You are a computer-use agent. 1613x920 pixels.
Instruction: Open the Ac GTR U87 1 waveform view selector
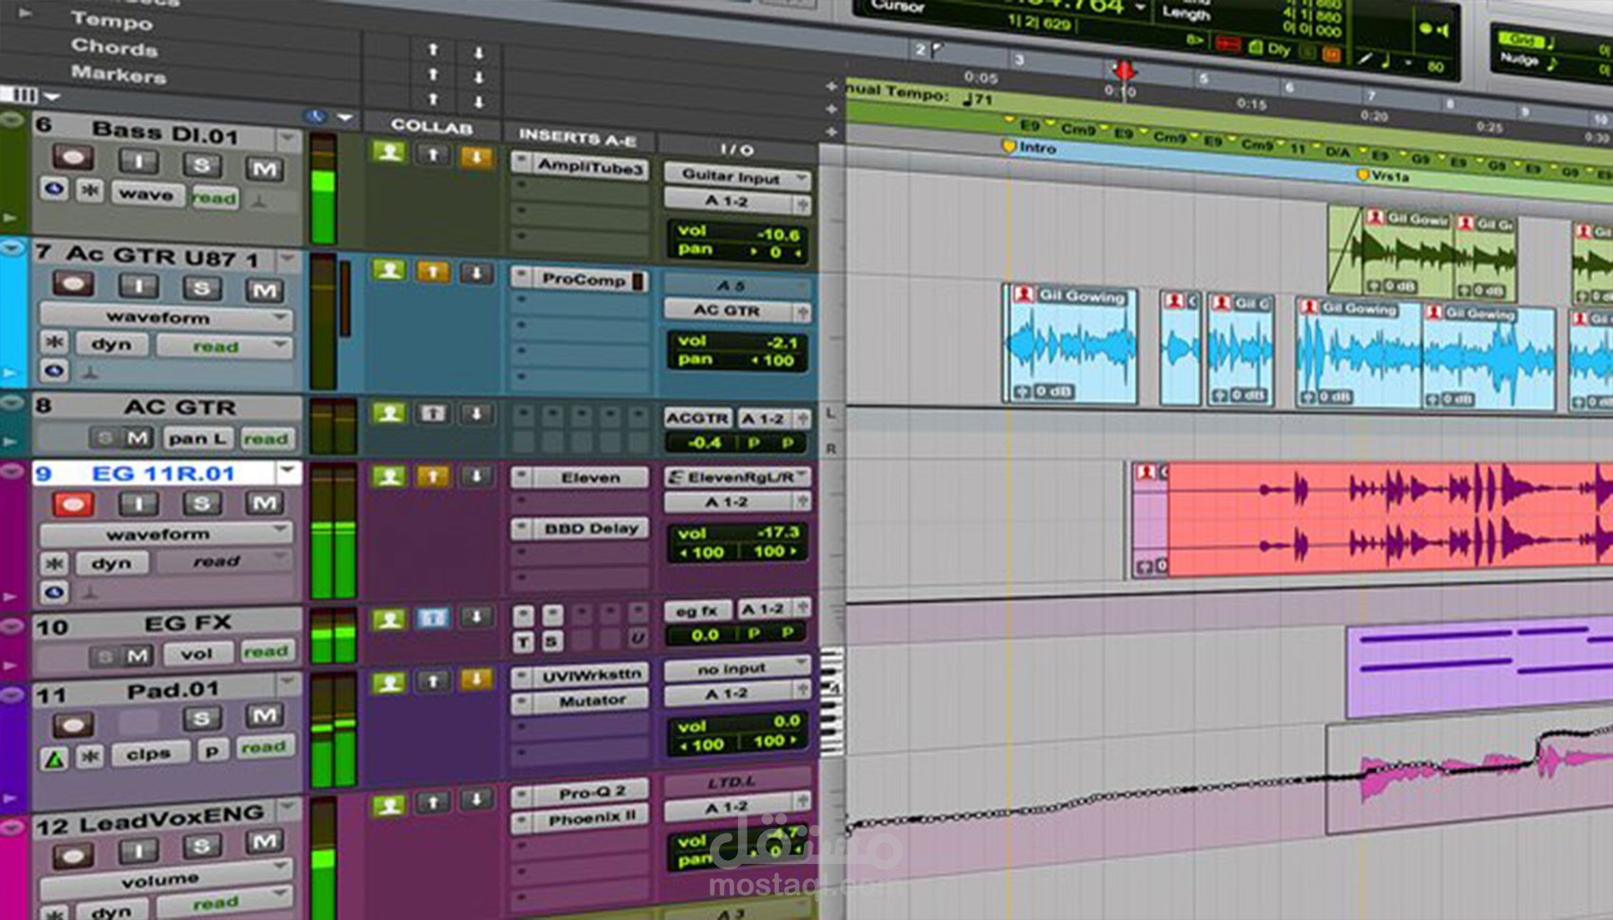(x=165, y=317)
